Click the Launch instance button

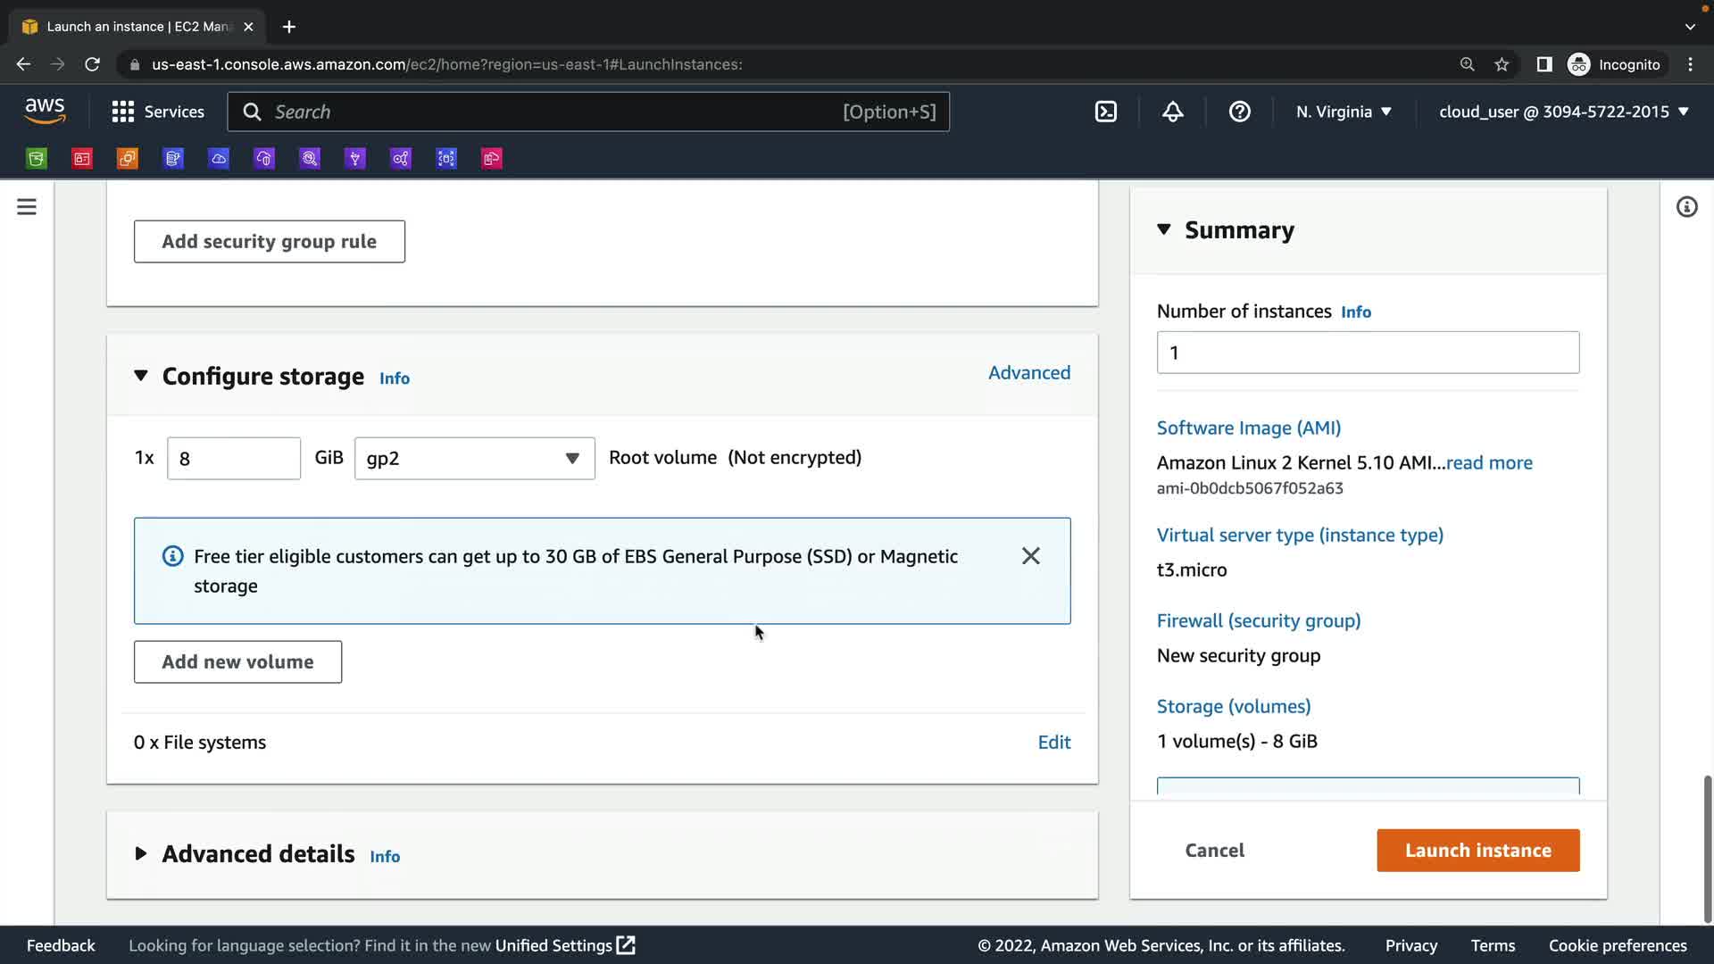coord(1477,850)
